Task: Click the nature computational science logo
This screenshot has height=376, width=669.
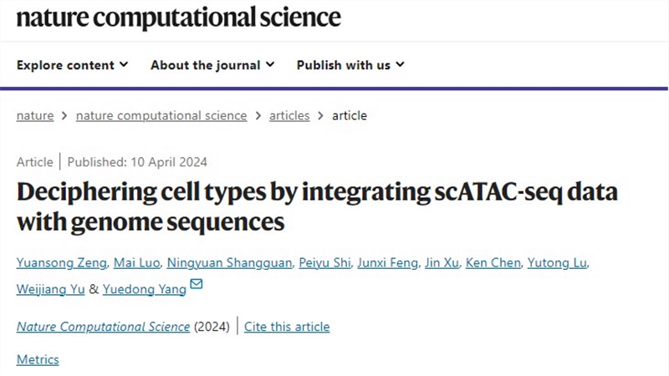Action: (x=178, y=18)
